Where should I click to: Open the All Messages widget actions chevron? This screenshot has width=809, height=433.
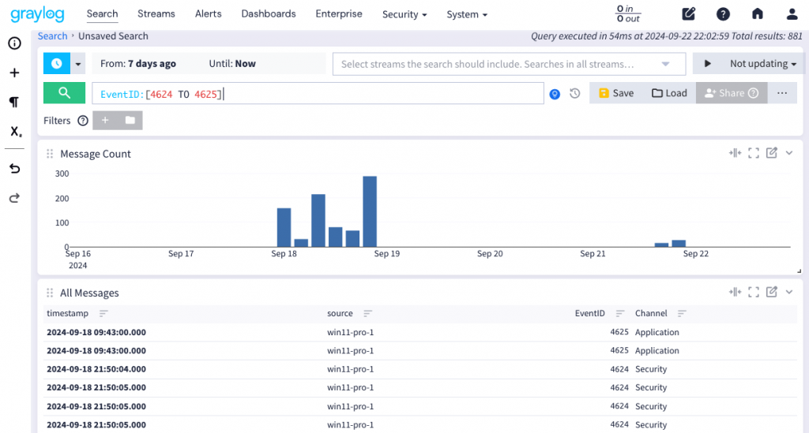pyautogui.click(x=789, y=292)
